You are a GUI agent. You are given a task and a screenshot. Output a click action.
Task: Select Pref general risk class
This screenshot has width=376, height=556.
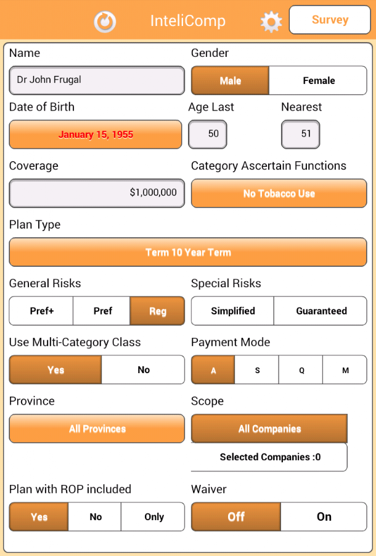pyautogui.click(x=102, y=311)
